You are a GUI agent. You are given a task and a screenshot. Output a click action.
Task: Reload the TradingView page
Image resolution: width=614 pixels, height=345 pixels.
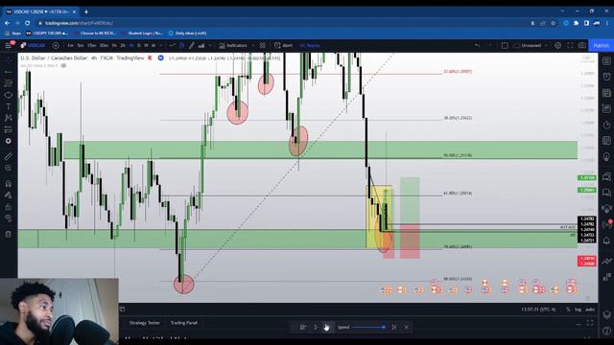pos(28,23)
